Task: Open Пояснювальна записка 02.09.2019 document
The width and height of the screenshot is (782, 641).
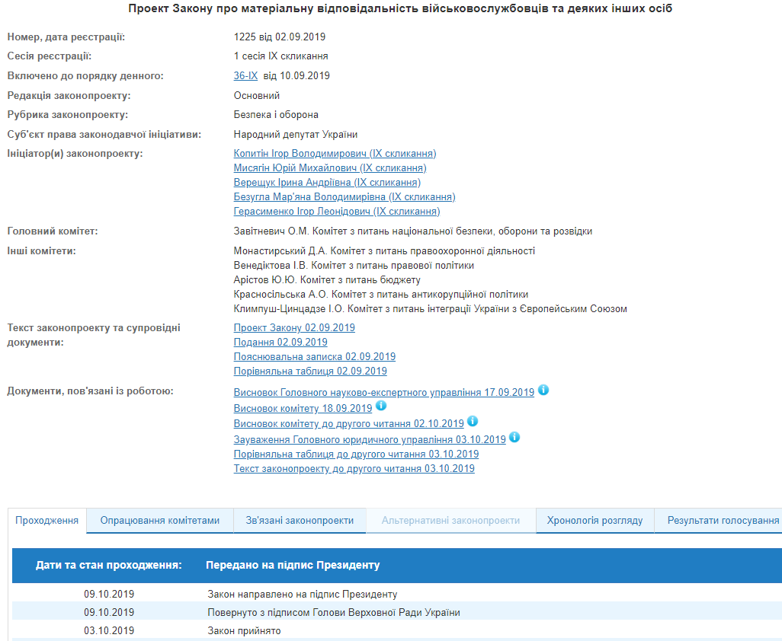Action: 314,357
